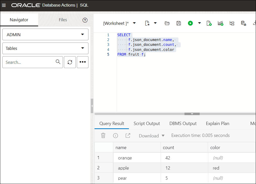Click the Explain Plan chart icon

point(220,23)
